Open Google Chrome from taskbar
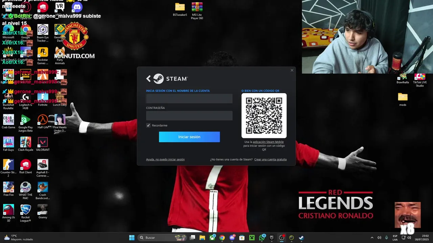The width and height of the screenshot is (433, 243). pyautogui.click(x=222, y=238)
